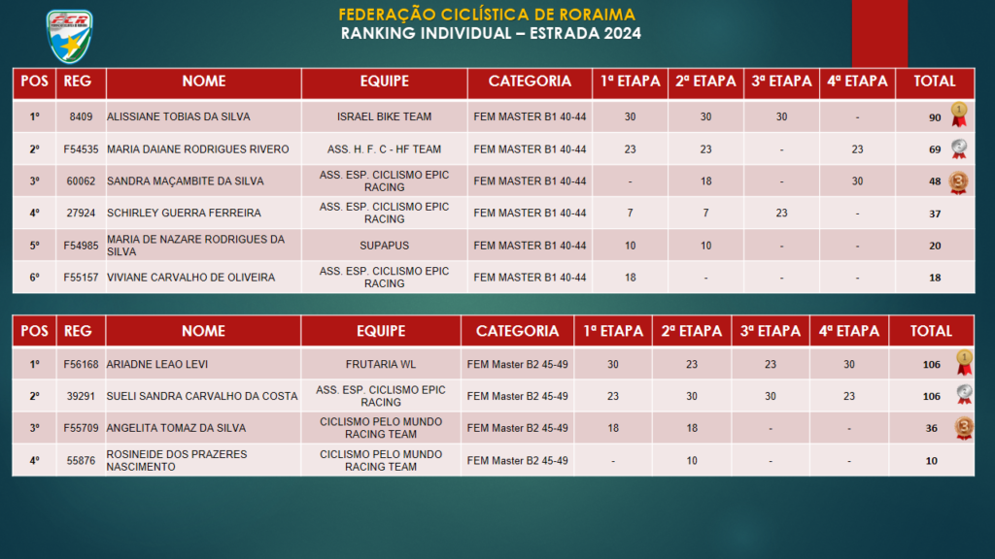Select the name Sueli Sandra Carvalho da Costa
995x559 pixels.
[x=202, y=396]
